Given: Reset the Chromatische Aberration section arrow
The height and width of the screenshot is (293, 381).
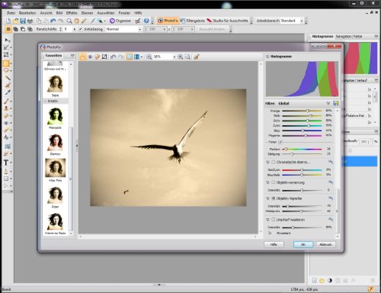Looking at the screenshot, I should point(331,162).
